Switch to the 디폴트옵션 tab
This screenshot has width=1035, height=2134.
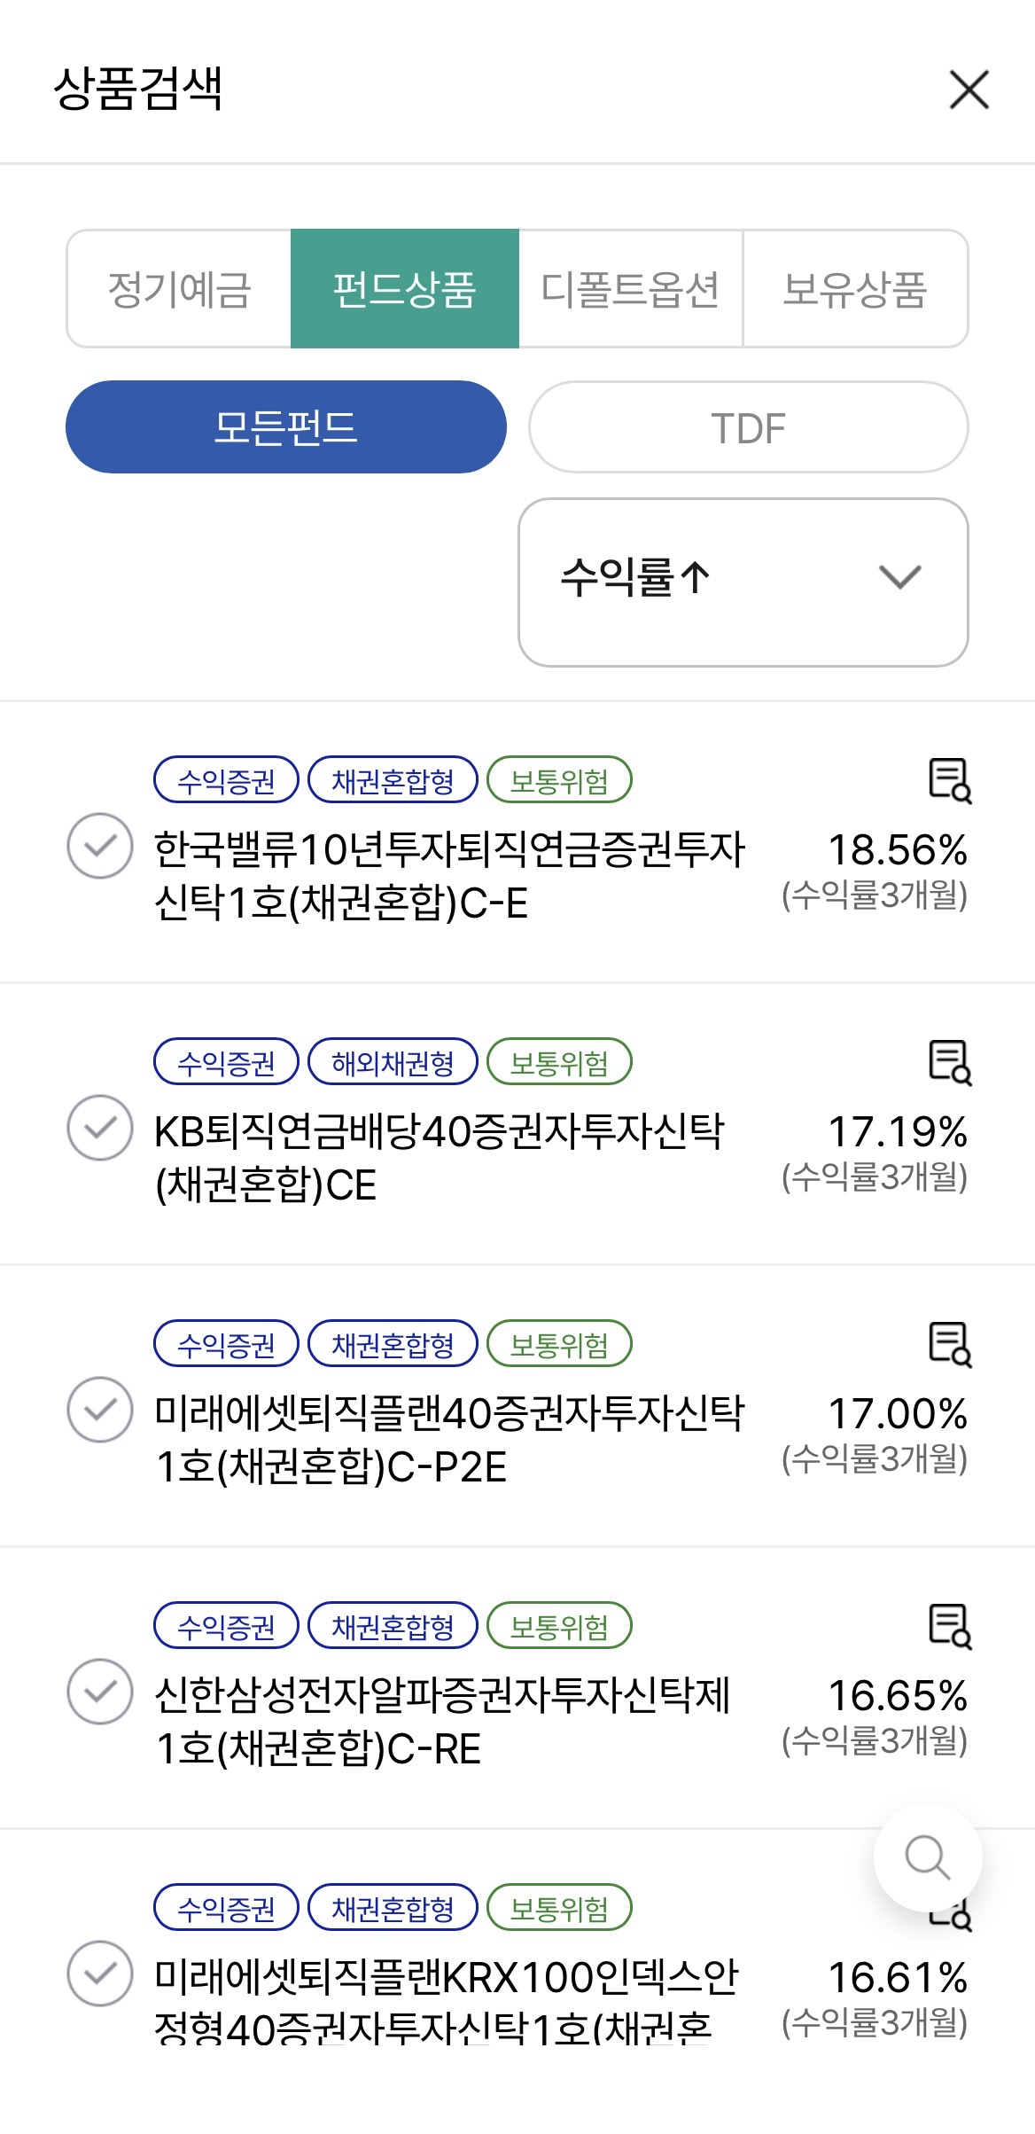[x=630, y=289]
